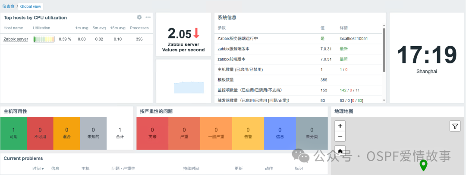
Task: Zoom out on the geomap with minus
Action: pyautogui.click(x=340, y=136)
